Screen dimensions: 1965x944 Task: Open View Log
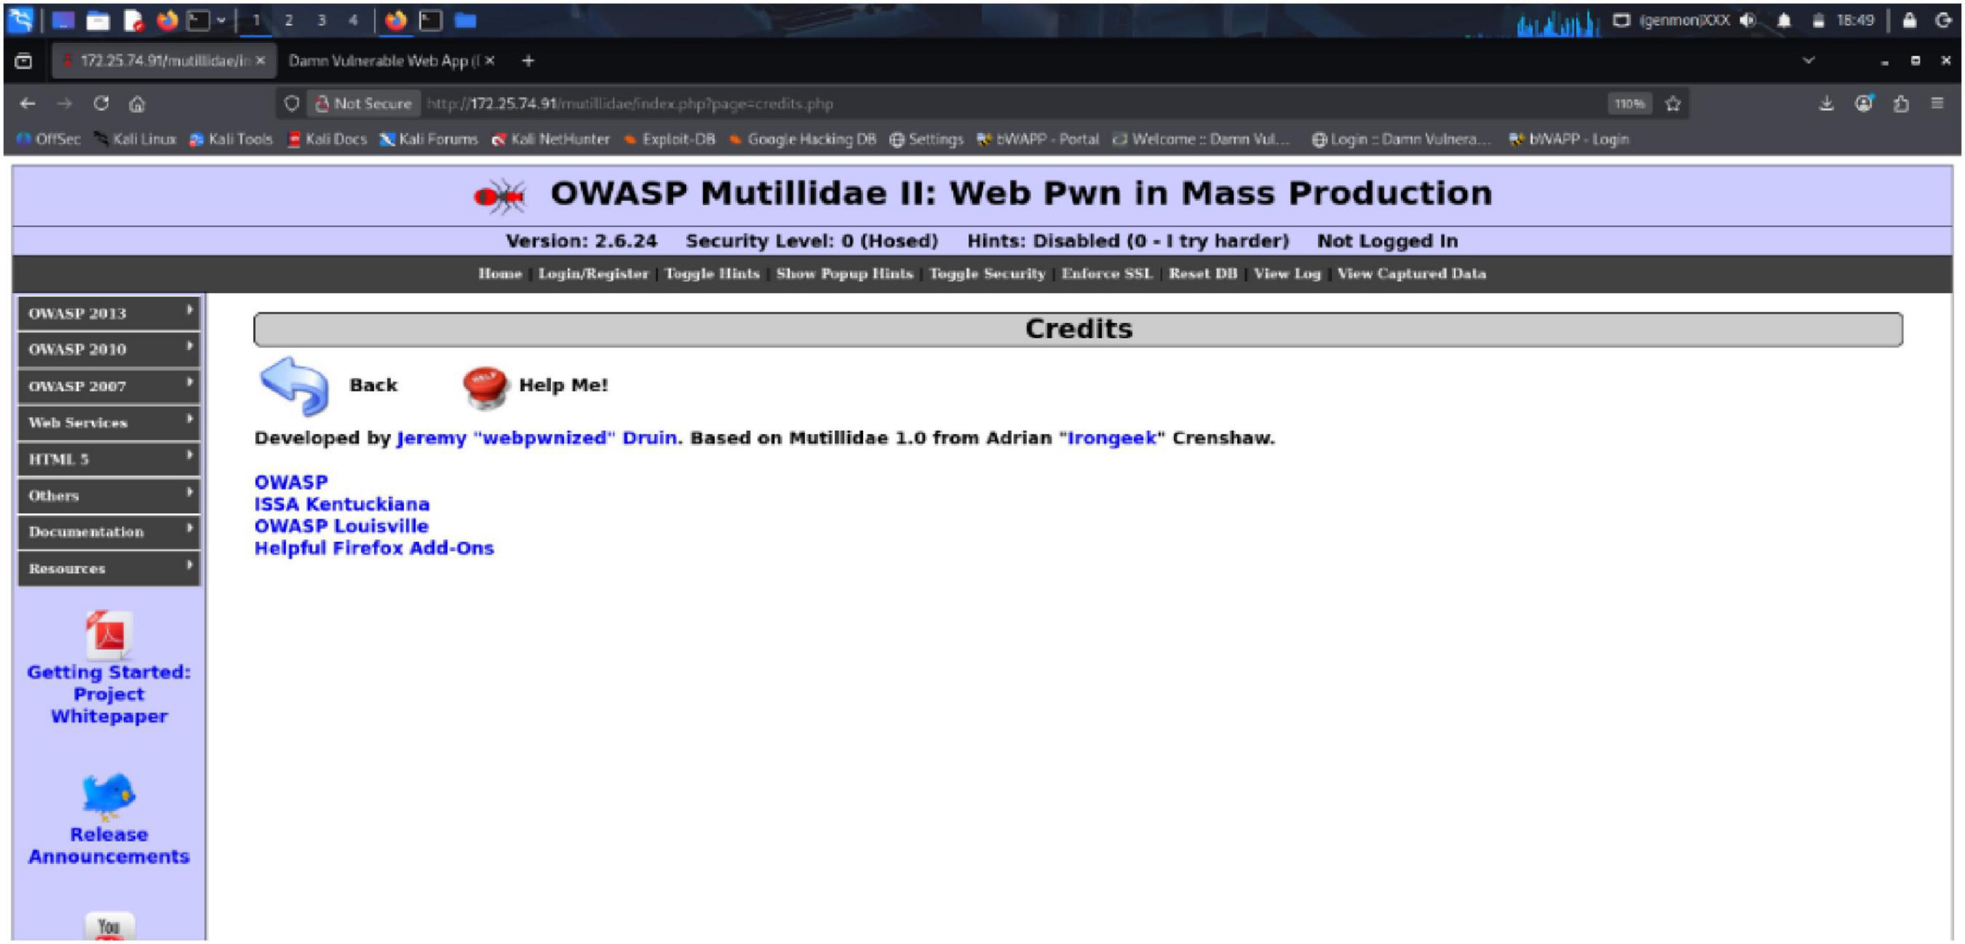[x=1287, y=274]
